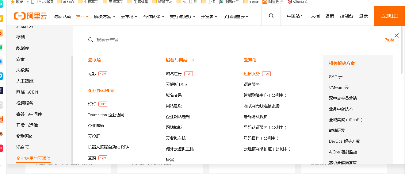Click the 立即注册 button
Viewport: 405px width, 174px height.
pos(389,16)
